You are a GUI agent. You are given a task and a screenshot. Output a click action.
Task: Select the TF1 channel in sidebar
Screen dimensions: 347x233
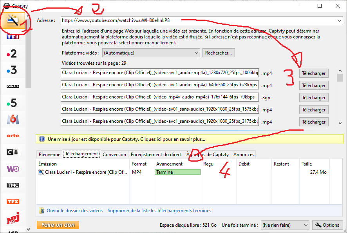(x=13, y=37)
